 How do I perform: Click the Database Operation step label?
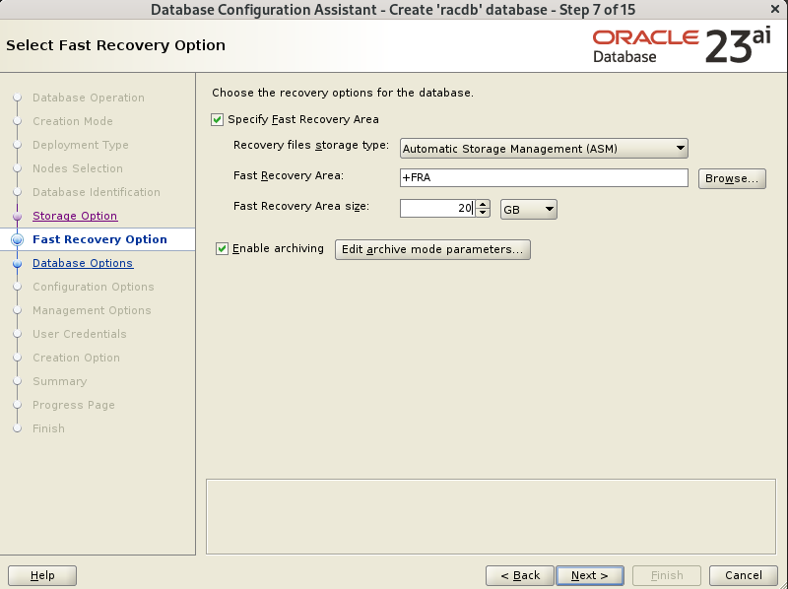pos(89,98)
